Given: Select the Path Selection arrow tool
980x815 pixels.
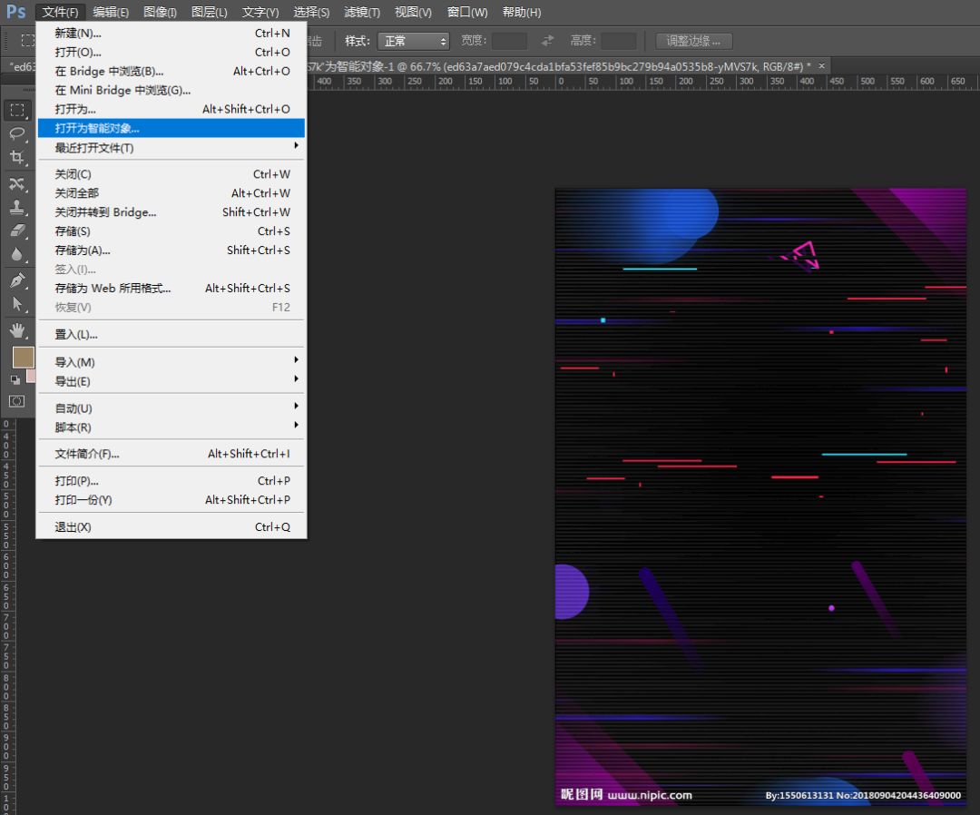Looking at the screenshot, I should (x=17, y=304).
